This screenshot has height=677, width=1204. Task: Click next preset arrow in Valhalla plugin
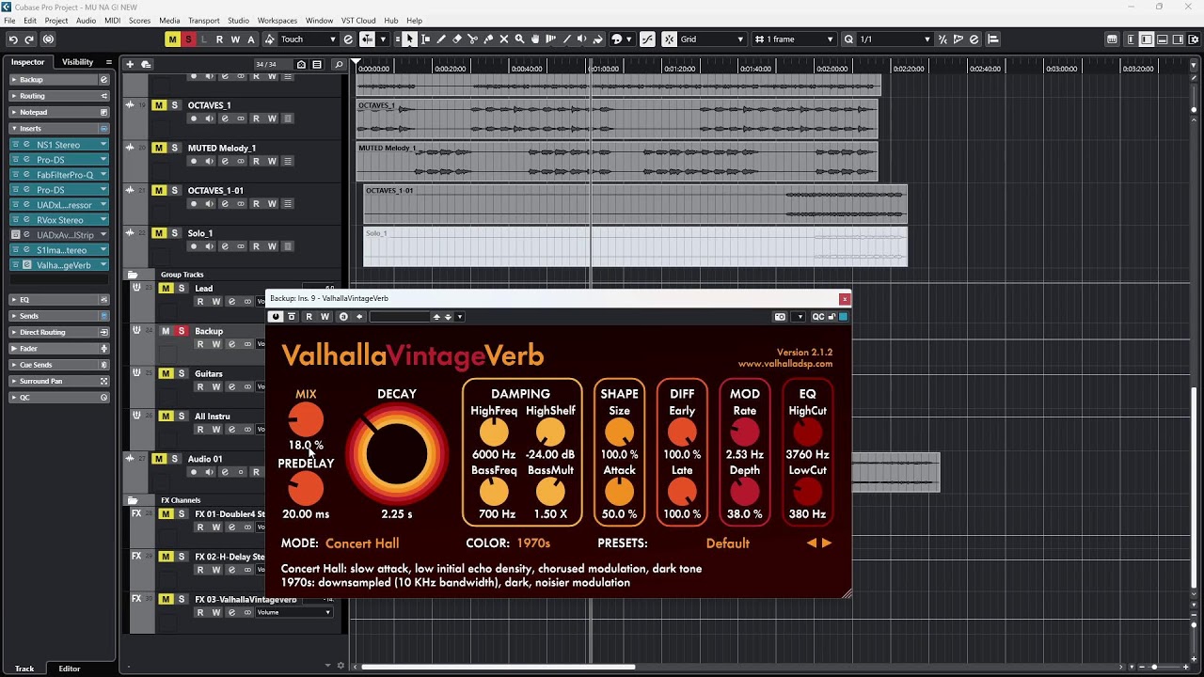(827, 543)
